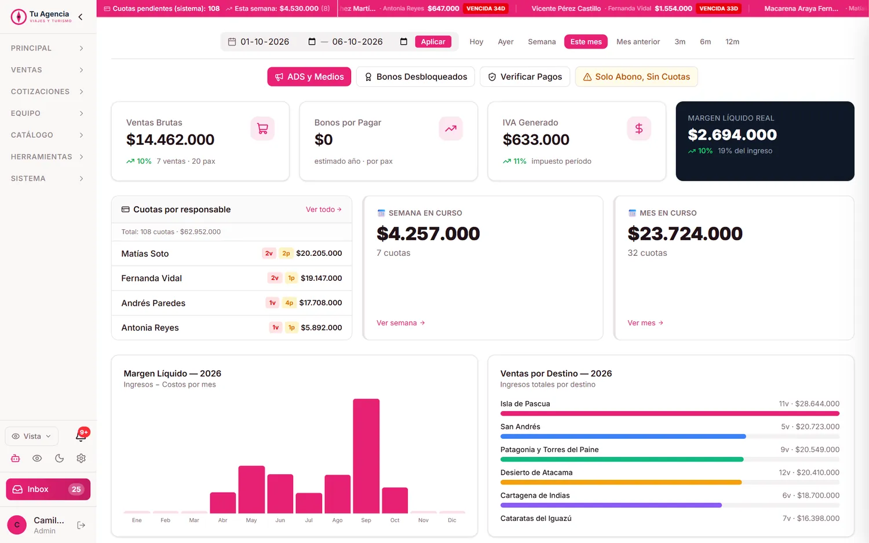The height and width of the screenshot is (543, 869).
Task: Toggle the Bonos Desbloqueados filter
Action: [x=415, y=76]
